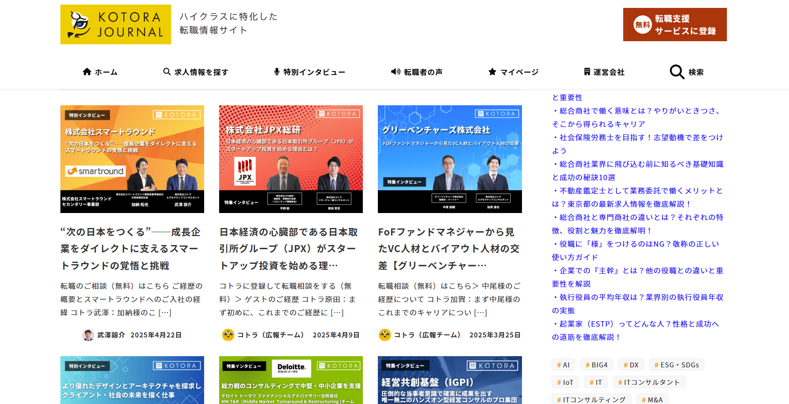Open the グリーベンチャーズ interview thumbnail
This screenshot has width=789, height=404.
point(450,159)
